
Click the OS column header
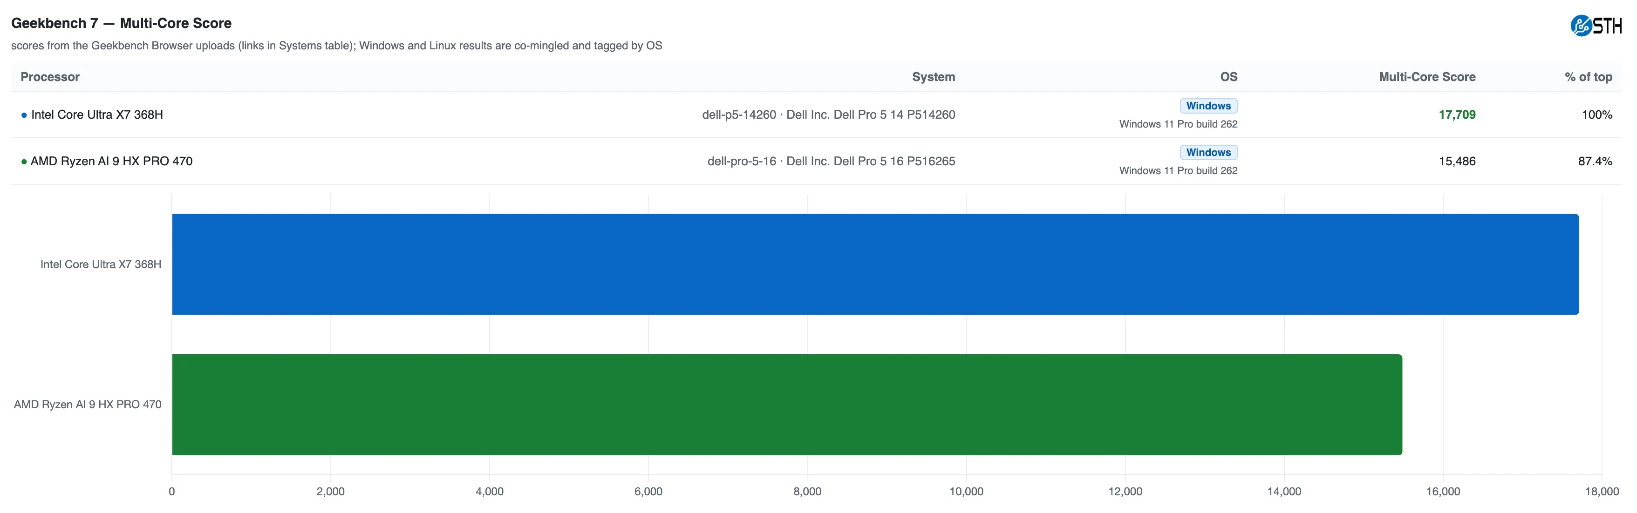pos(1228,77)
